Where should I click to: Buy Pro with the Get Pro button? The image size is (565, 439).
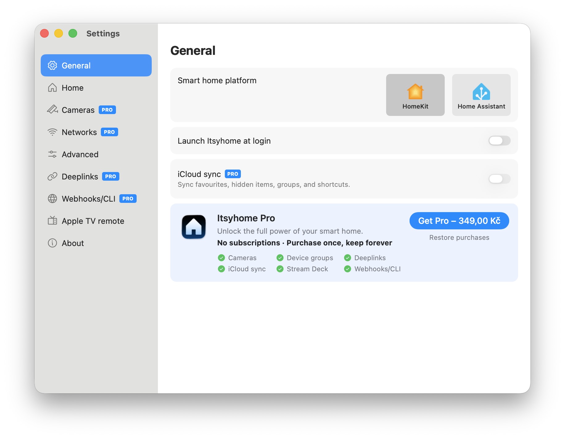point(459,221)
